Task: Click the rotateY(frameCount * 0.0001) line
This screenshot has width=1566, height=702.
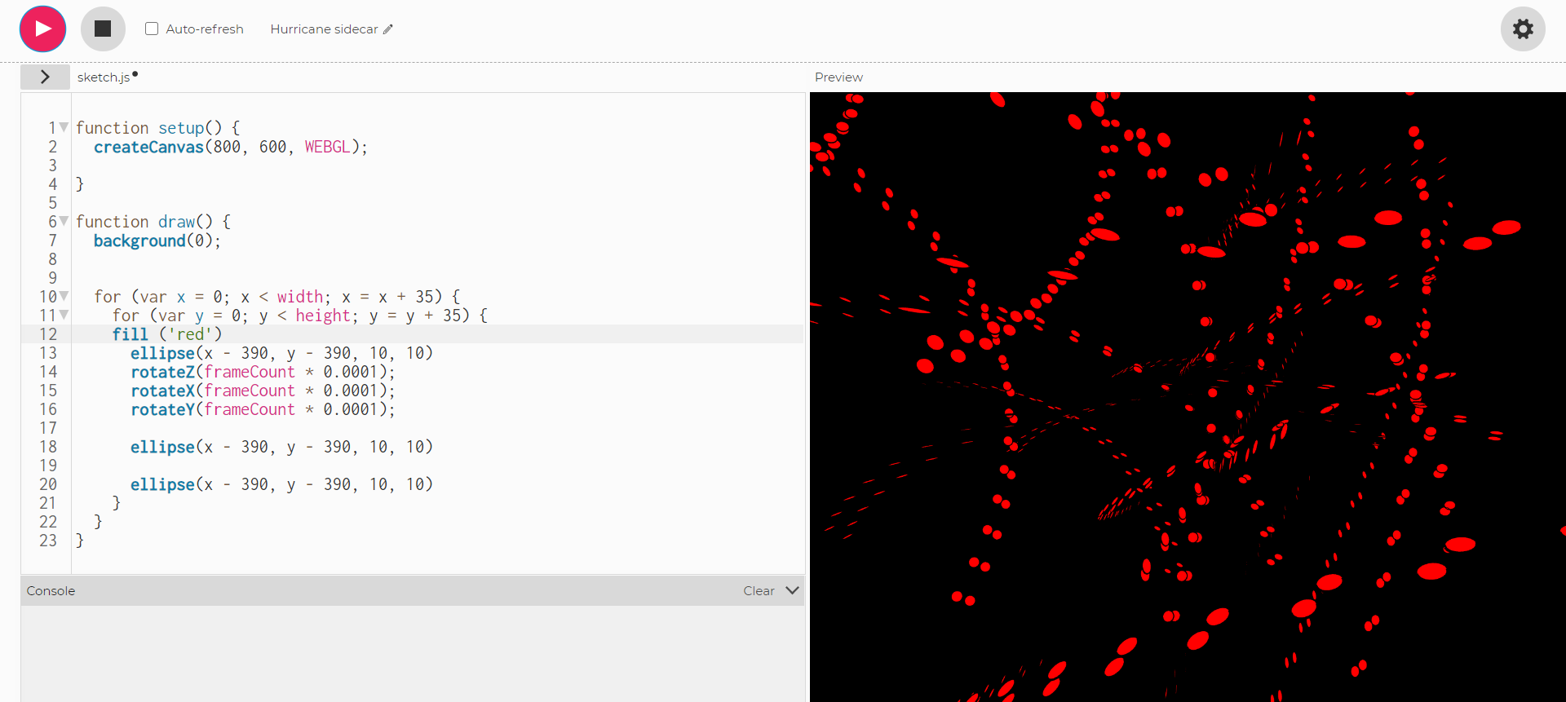Action: [x=263, y=409]
